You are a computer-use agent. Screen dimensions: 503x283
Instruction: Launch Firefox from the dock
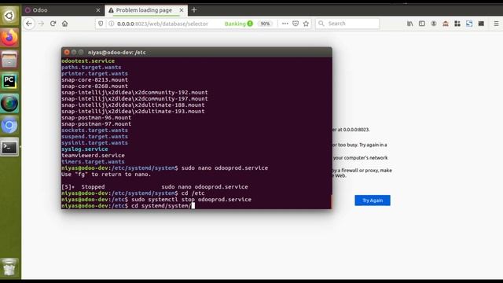(9, 38)
